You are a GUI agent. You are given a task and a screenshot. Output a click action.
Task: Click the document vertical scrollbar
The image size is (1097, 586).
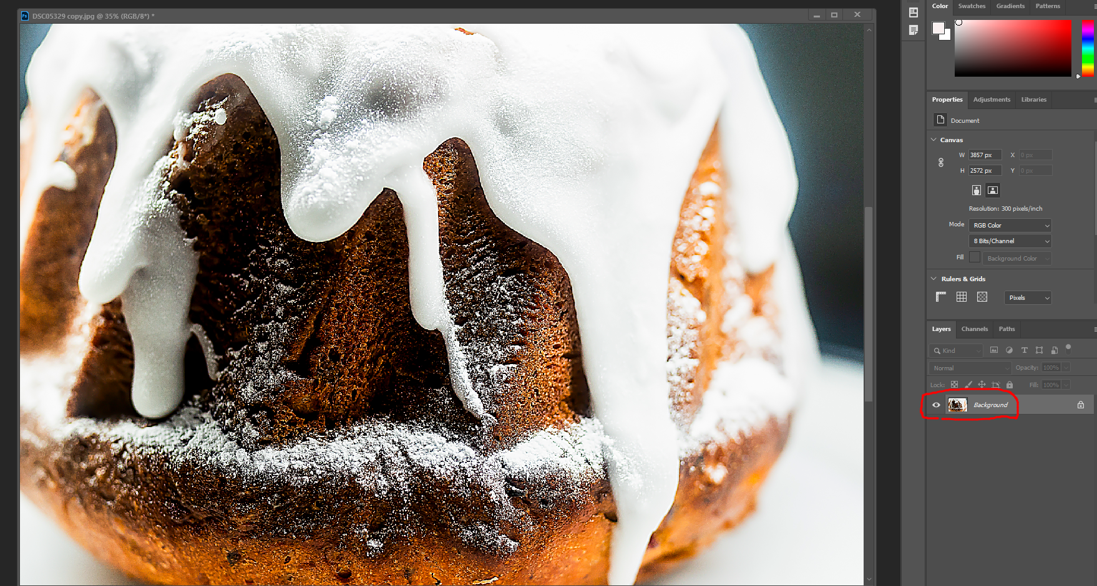click(869, 304)
